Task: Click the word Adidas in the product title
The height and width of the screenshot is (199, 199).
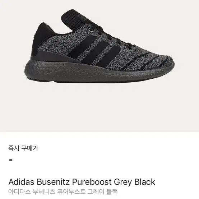Action: (x=21, y=182)
